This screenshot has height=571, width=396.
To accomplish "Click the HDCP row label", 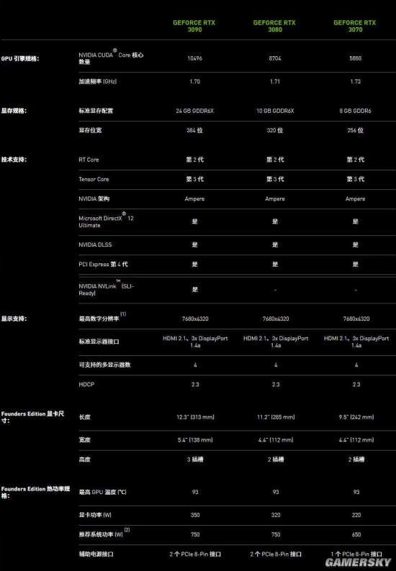I will coord(86,385).
